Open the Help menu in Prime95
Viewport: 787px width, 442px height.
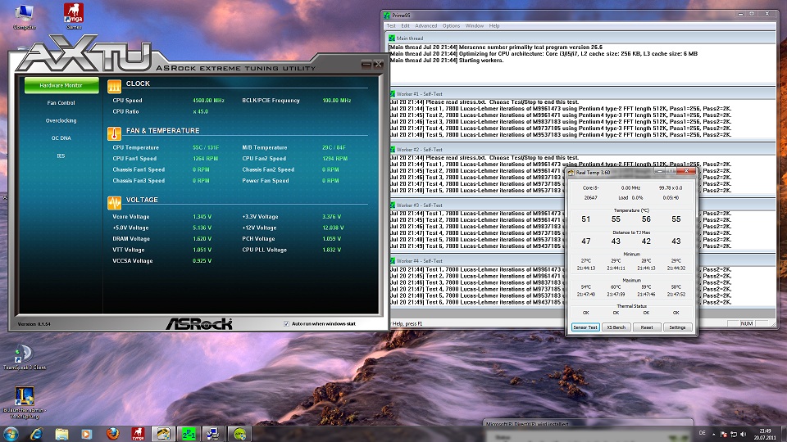[x=494, y=25]
